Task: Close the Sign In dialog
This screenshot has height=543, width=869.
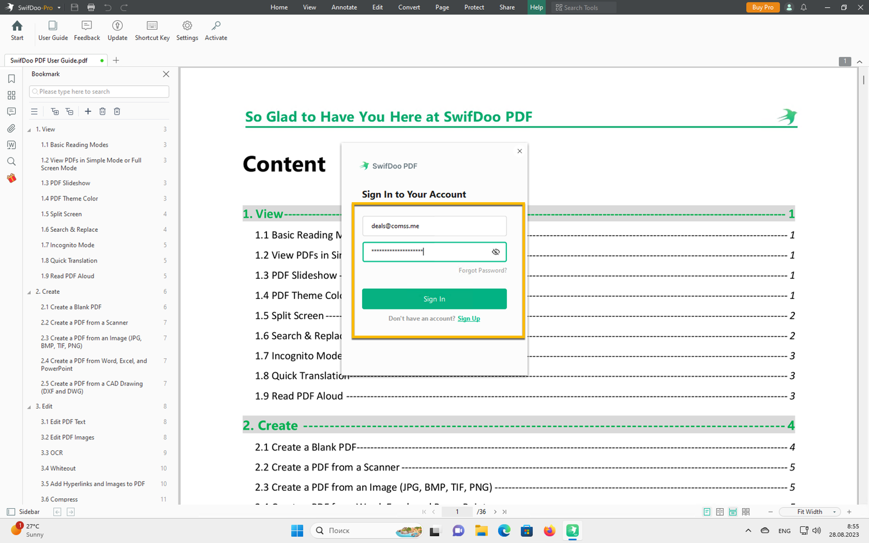Action: tap(520, 151)
